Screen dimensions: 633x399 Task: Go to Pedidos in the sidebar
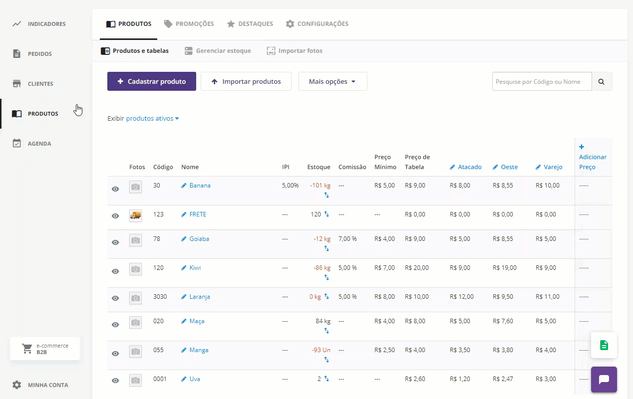click(x=39, y=54)
